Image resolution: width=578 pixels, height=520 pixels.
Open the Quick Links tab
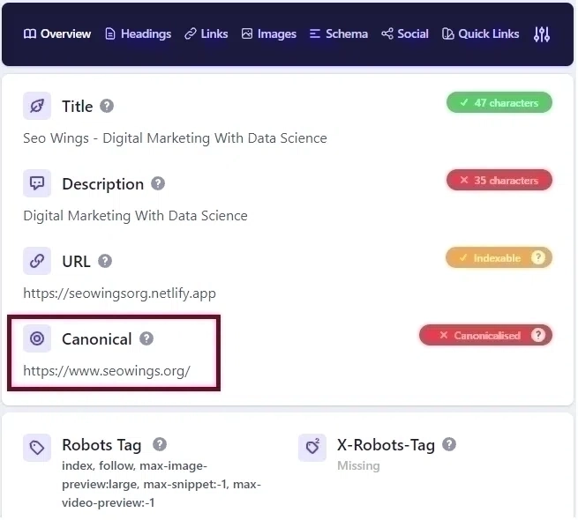pos(481,33)
